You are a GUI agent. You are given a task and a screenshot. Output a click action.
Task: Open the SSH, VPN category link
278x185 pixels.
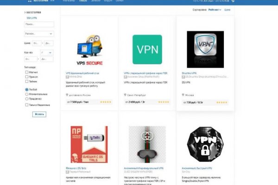point(32,18)
